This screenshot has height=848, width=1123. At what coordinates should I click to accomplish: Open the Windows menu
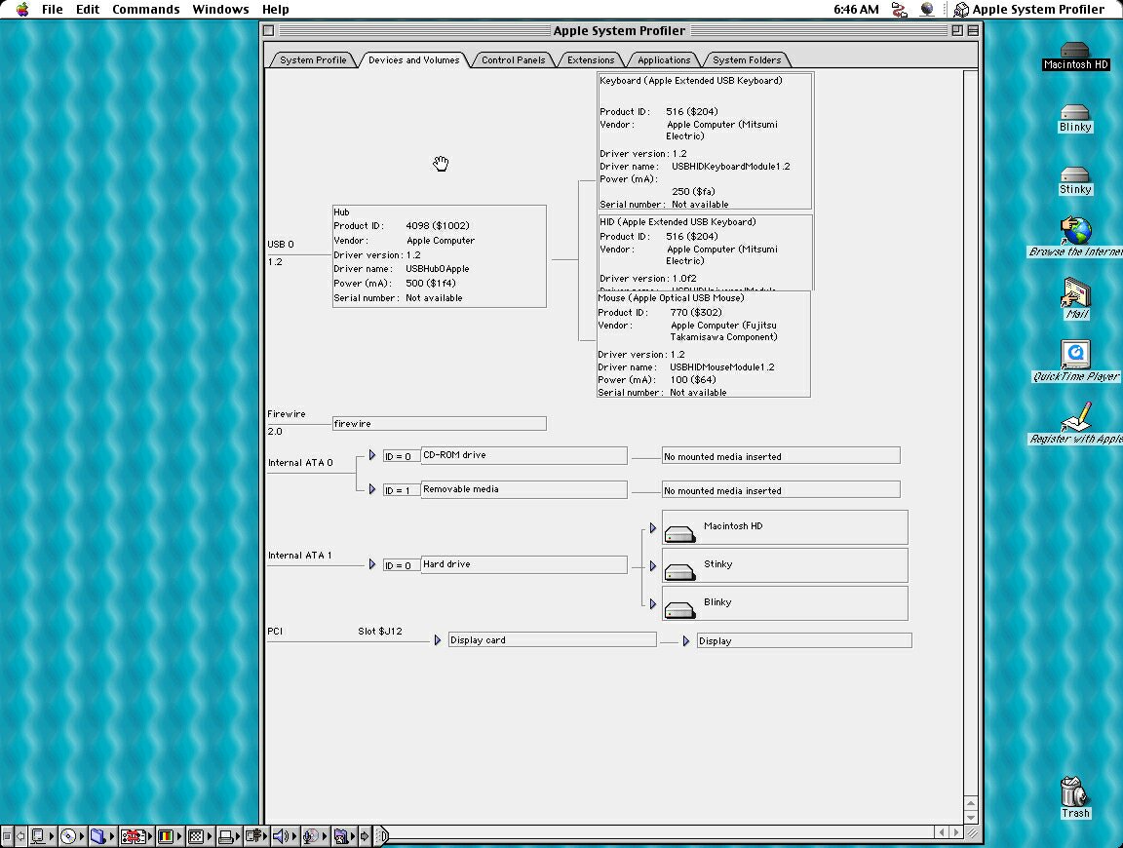[220, 10]
